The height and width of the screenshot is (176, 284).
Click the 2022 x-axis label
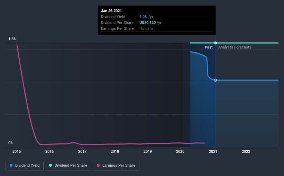[246, 151]
